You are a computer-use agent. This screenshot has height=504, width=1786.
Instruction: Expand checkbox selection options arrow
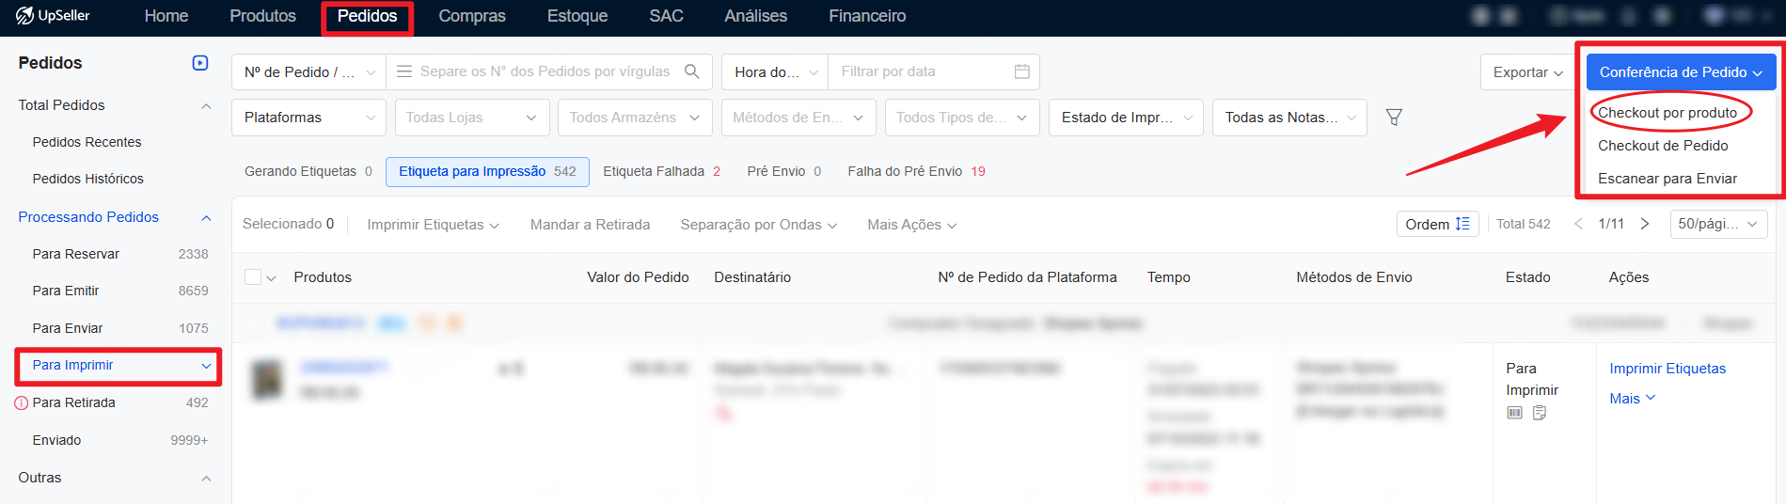[x=272, y=278]
